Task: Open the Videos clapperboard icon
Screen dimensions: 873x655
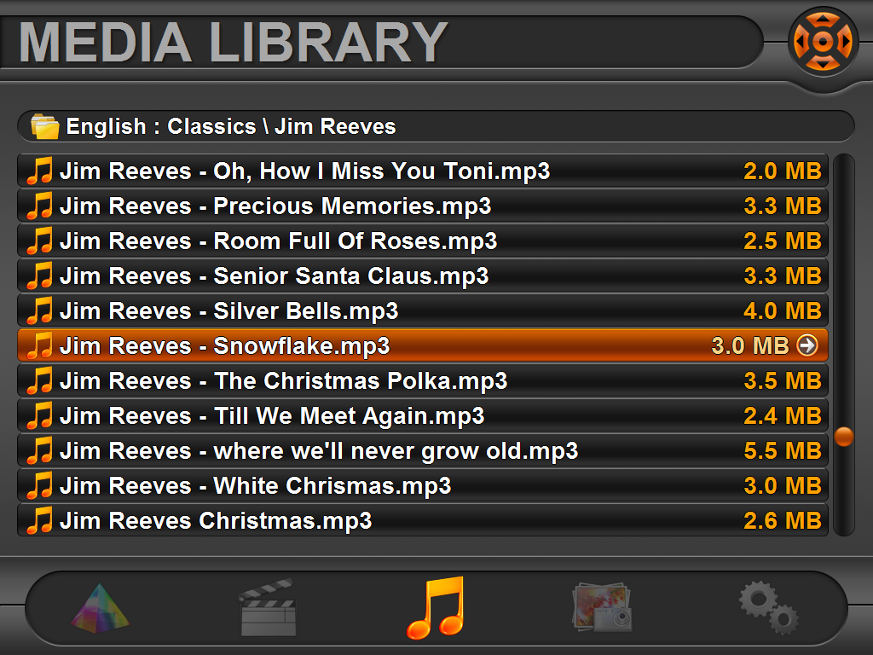Action: tap(268, 607)
